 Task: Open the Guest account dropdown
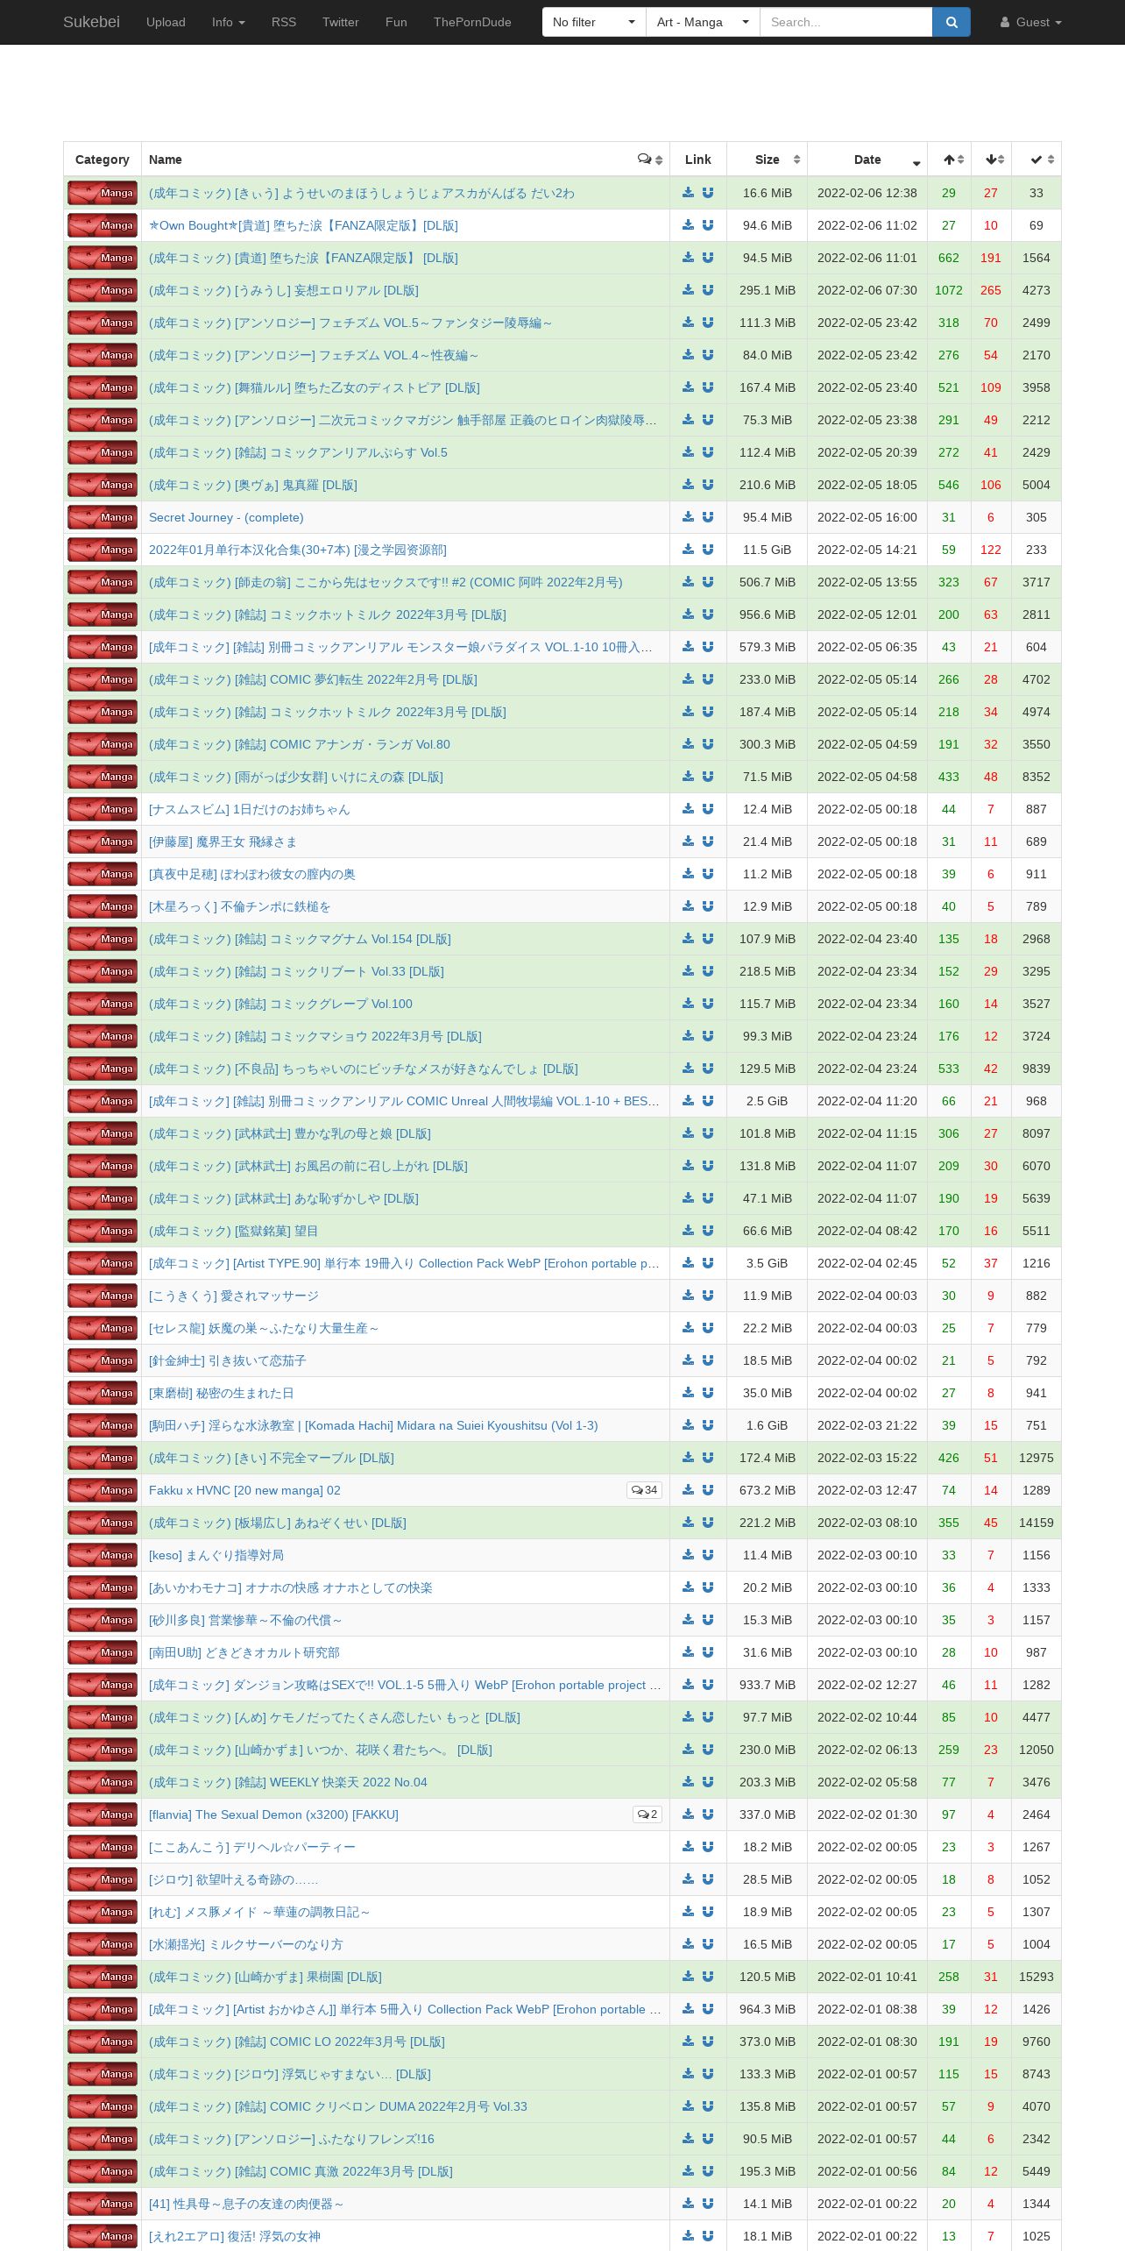1031,22
